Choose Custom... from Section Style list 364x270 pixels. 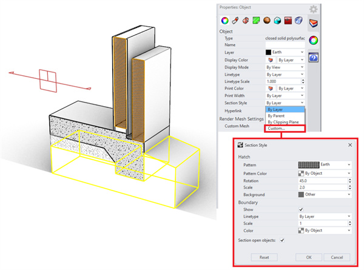point(277,128)
